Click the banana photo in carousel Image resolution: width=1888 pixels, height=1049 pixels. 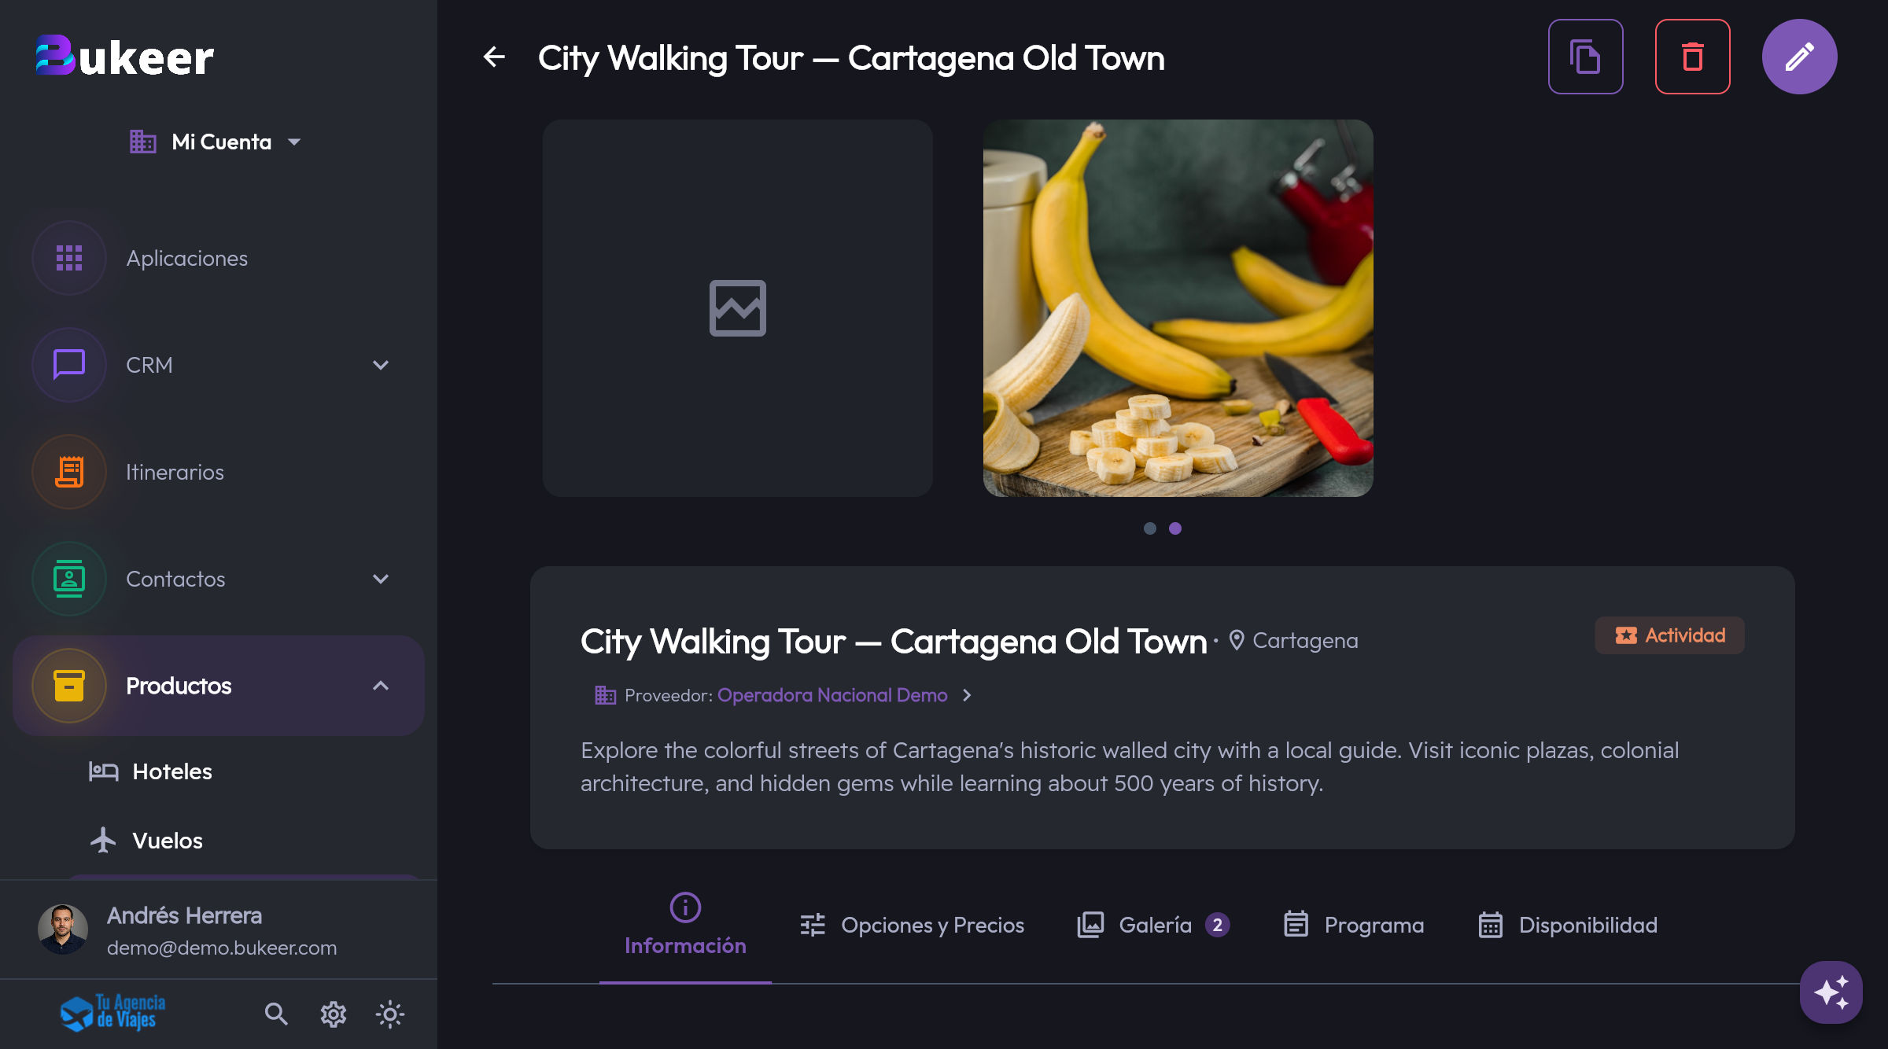click(1178, 308)
